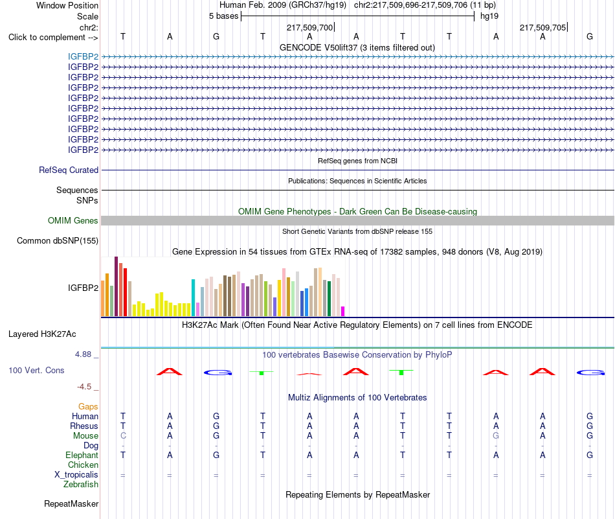Click the orange Gaps label
This screenshot has width=615, height=519.
click(88, 406)
